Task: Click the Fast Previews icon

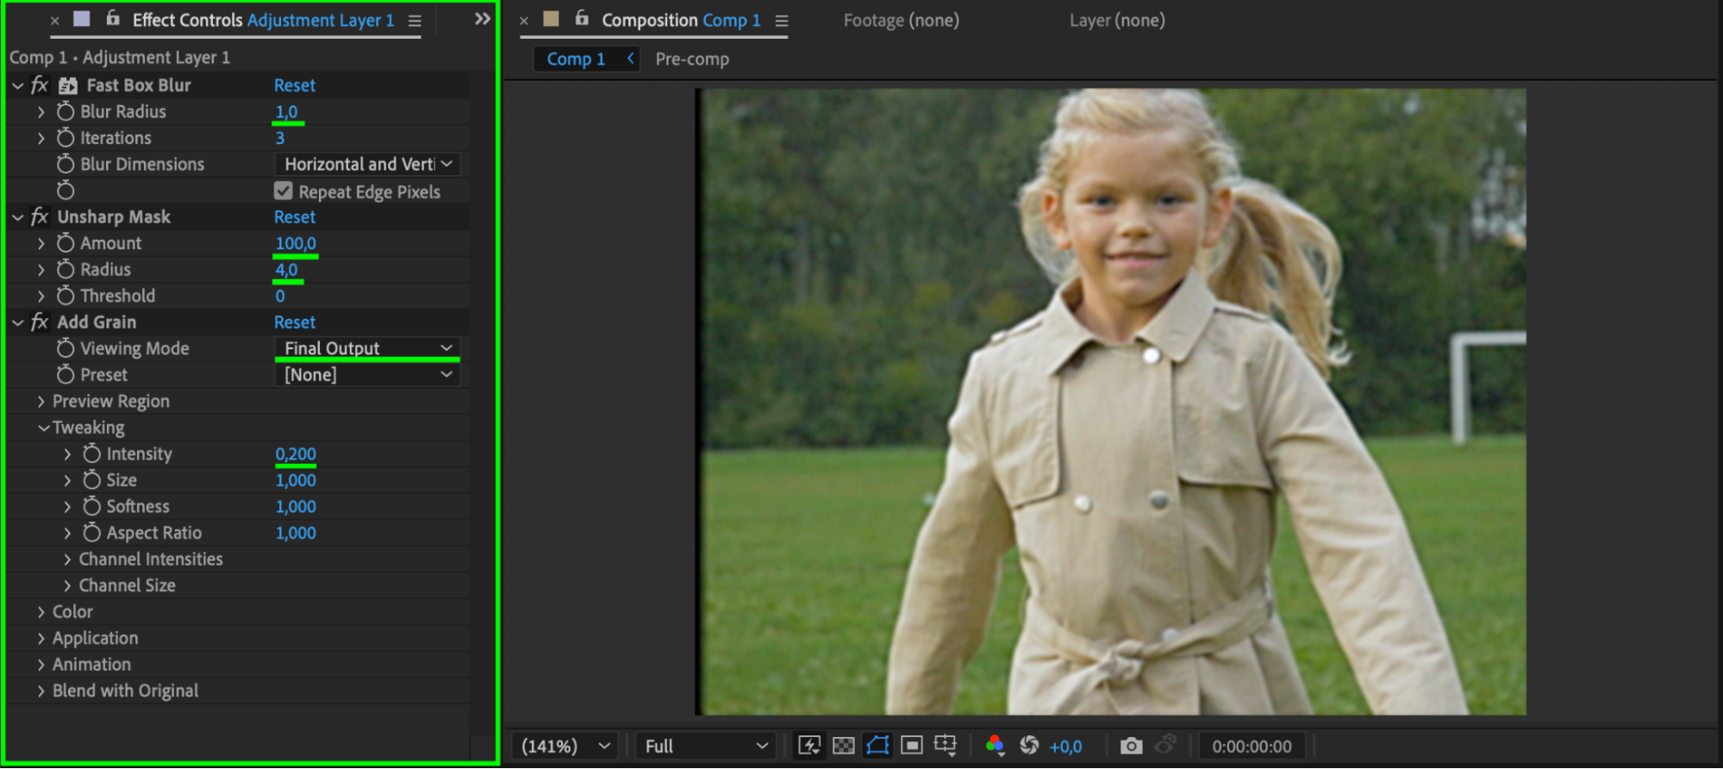Action: tap(809, 746)
